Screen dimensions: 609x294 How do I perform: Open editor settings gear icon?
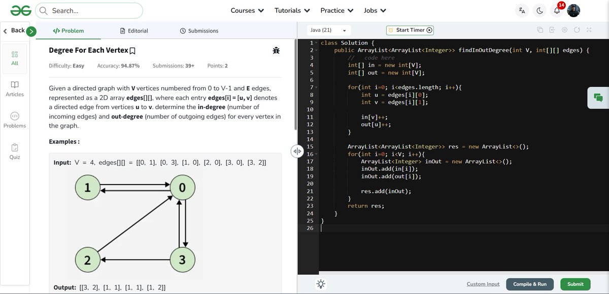coord(564,30)
